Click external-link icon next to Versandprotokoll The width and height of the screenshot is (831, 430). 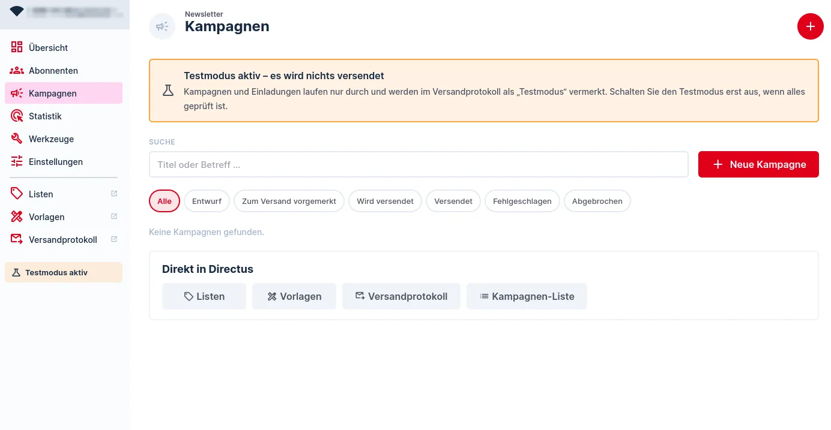(114, 239)
